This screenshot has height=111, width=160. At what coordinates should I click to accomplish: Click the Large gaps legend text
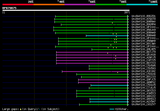[x=10, y=109]
